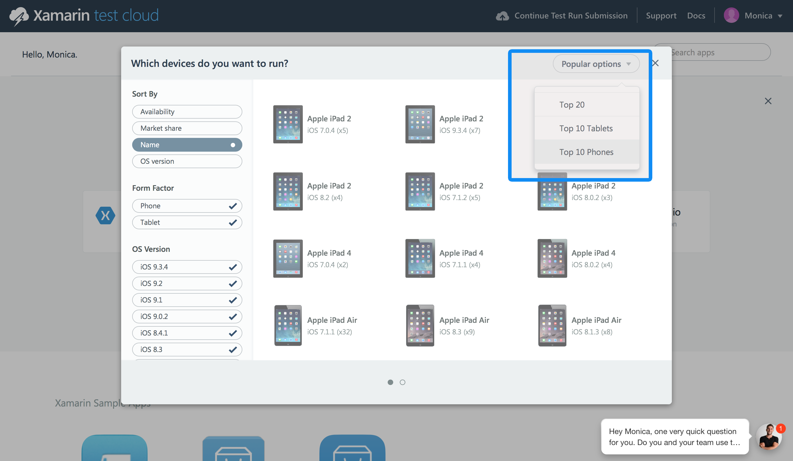
Task: Toggle the iOS 8.3 filter
Action: (x=187, y=349)
